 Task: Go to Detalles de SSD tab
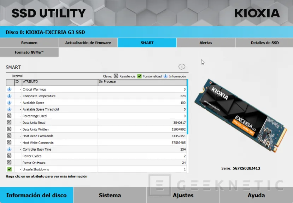tap(265, 43)
